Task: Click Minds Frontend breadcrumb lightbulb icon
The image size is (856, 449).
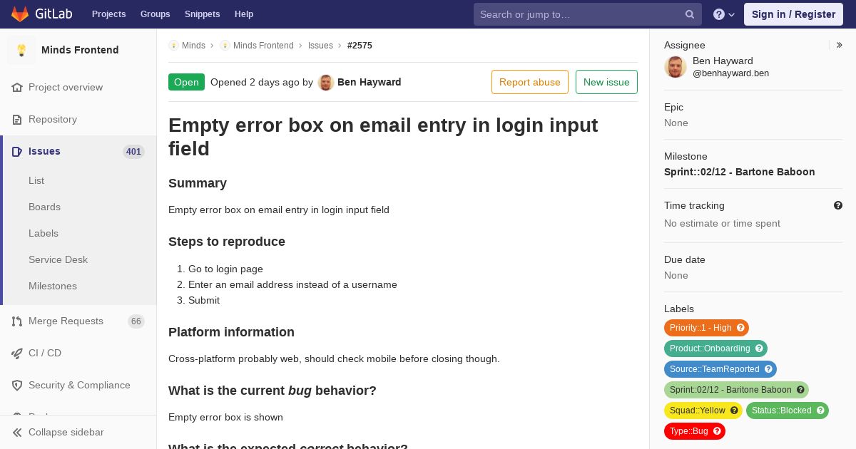Action: (x=225, y=46)
